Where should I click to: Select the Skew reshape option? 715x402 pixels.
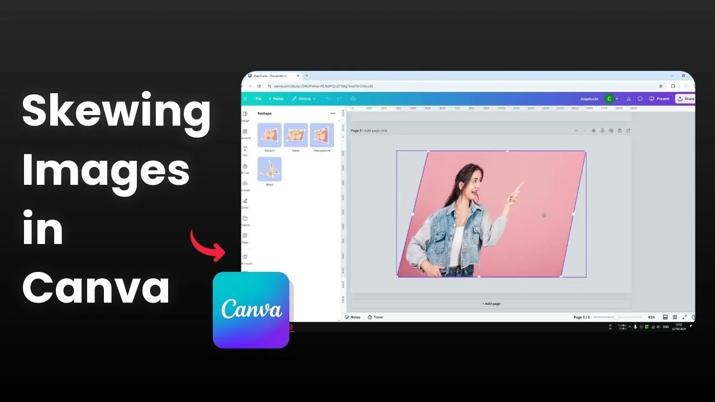point(295,135)
